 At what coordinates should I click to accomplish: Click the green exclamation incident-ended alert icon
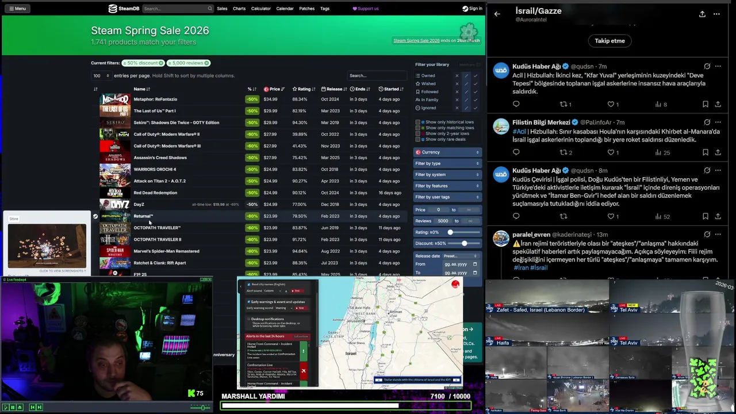tap(303, 351)
